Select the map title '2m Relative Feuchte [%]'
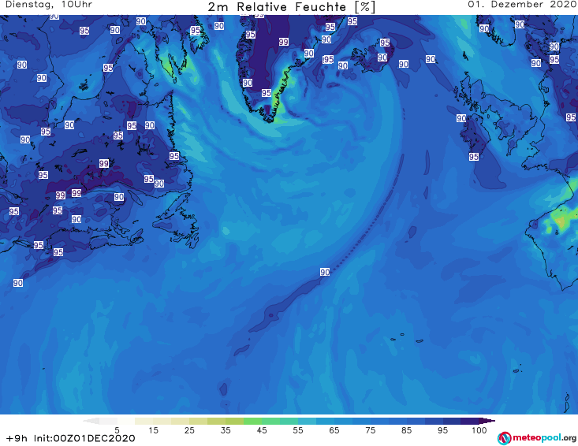Screen dimensions: 578x446 (291, 7)
